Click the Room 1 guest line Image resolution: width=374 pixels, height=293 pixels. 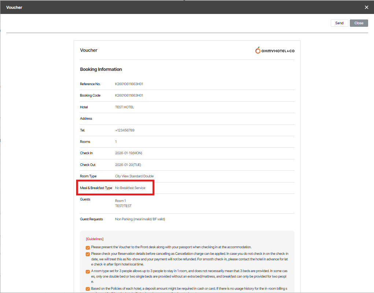[x=121, y=201]
